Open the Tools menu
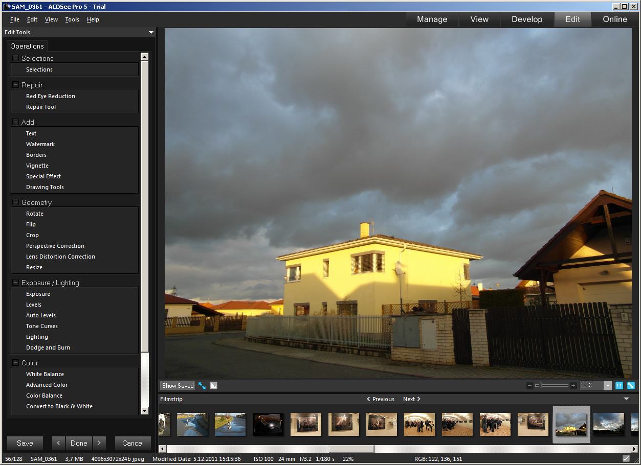This screenshot has height=465, width=641. click(x=72, y=19)
